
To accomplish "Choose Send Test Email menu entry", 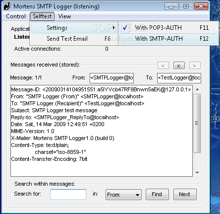I will click(74, 39).
